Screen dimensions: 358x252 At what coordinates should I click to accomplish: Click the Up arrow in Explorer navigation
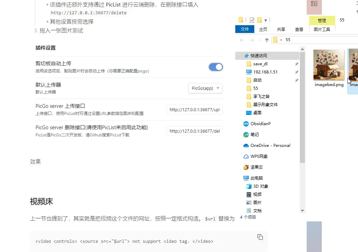tap(267, 40)
